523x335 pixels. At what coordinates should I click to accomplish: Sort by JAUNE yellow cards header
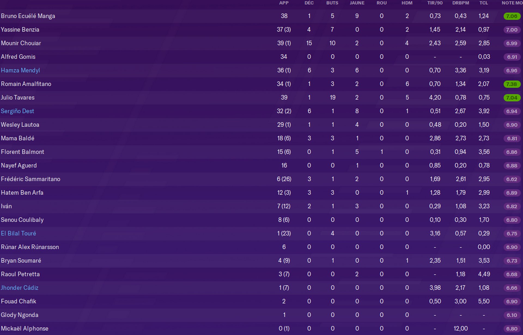pyautogui.click(x=357, y=3)
